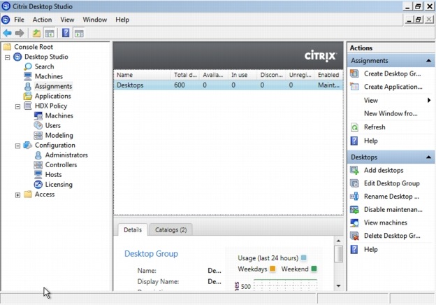
Task: Expand the Access folder node
Action: (x=17, y=194)
